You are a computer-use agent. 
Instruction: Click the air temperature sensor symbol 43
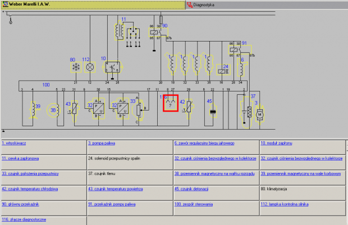75,111
